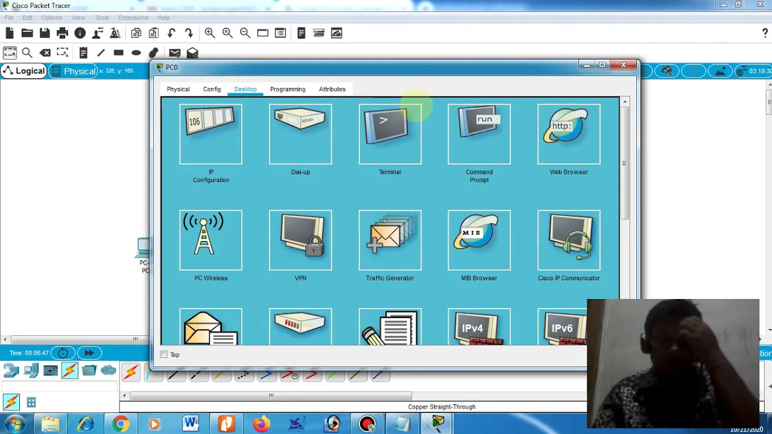Open the email envelope application

coord(210,327)
